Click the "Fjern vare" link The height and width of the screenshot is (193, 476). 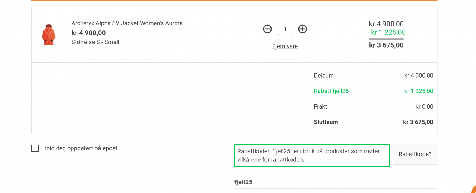coord(285,46)
